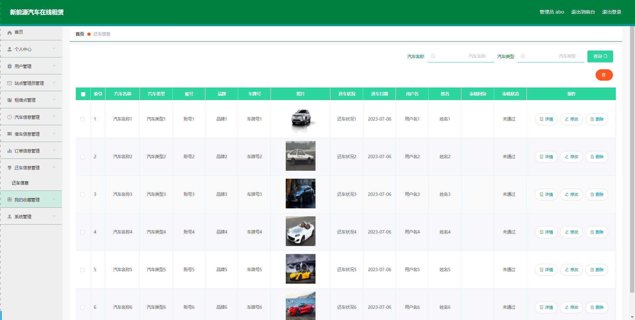The width and height of the screenshot is (635, 320).
Task: Expand the 借车信息管理 chevron
Action: pyautogui.click(x=54, y=134)
